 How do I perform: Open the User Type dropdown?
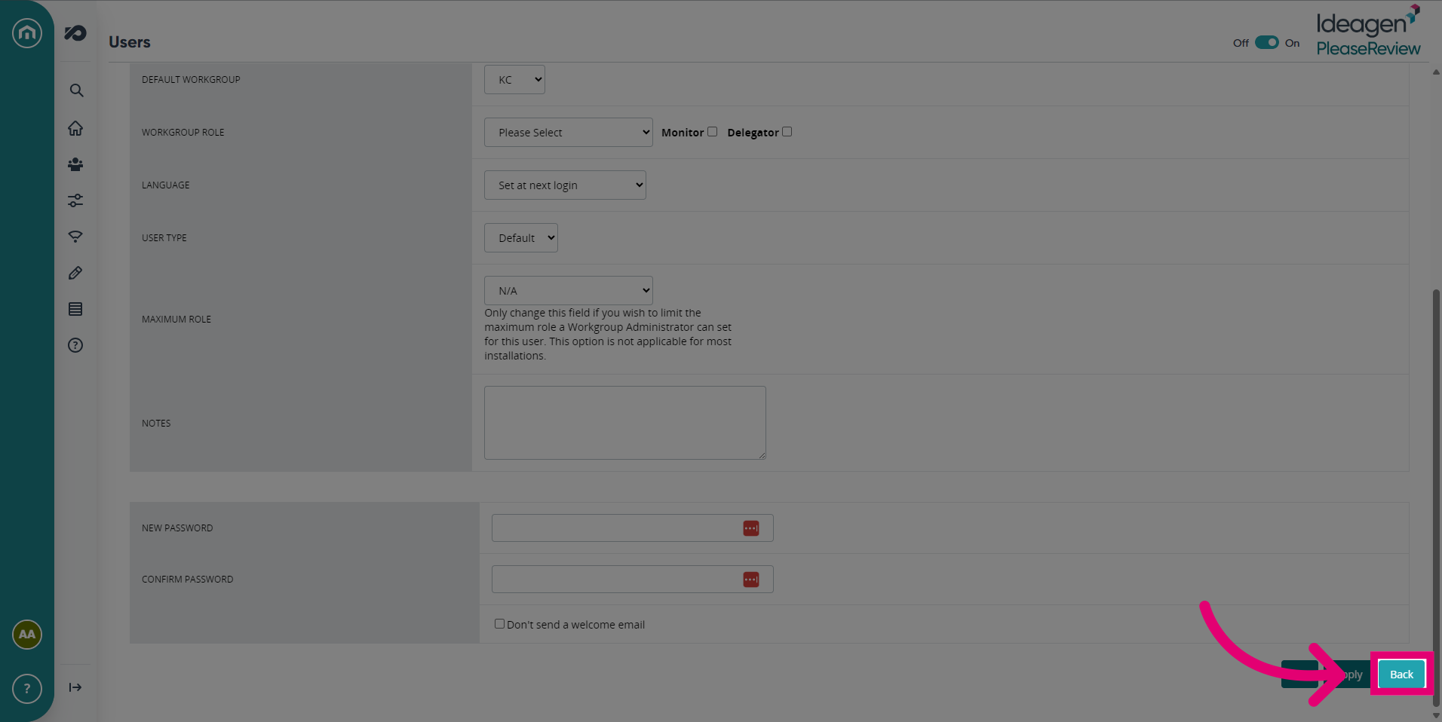click(x=521, y=237)
